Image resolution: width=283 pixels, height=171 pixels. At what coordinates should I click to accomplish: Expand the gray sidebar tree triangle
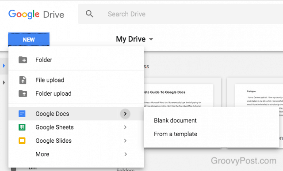click(x=4, y=82)
